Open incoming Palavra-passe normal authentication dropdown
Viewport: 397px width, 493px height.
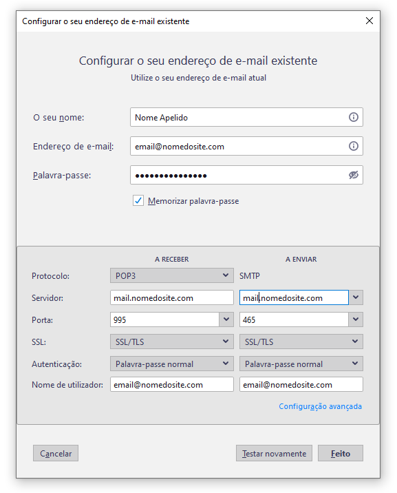[x=172, y=364]
